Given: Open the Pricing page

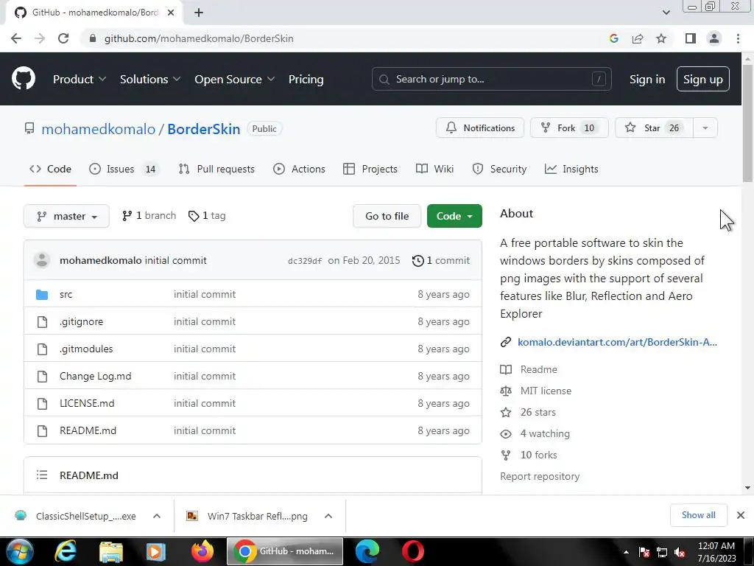Looking at the screenshot, I should (x=306, y=80).
